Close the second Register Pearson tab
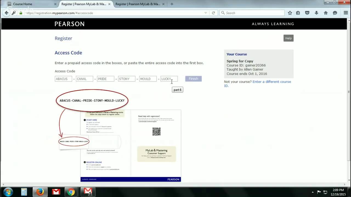The height and width of the screenshot is (197, 351). click(109, 4)
